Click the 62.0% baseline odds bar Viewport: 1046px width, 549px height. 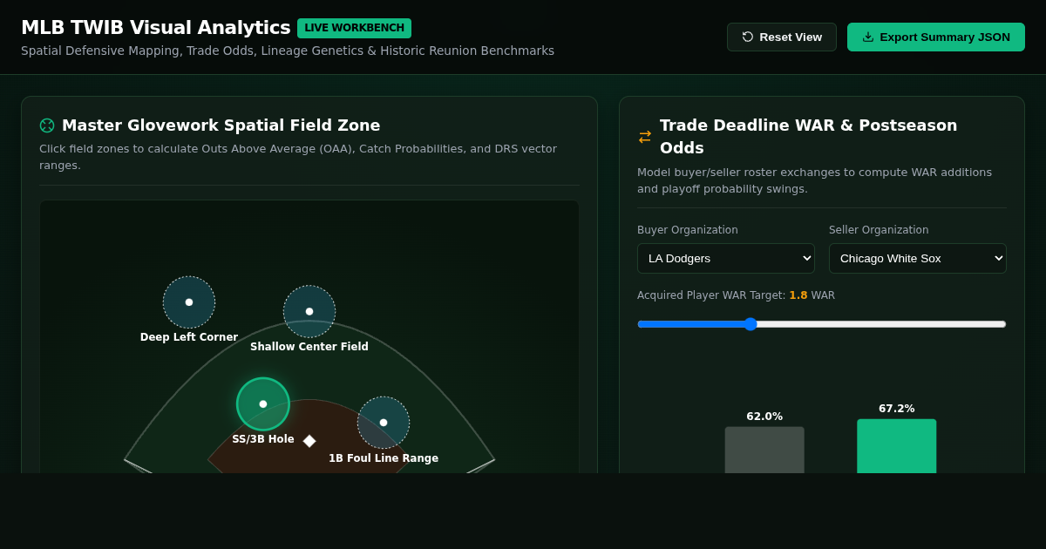[764, 450]
